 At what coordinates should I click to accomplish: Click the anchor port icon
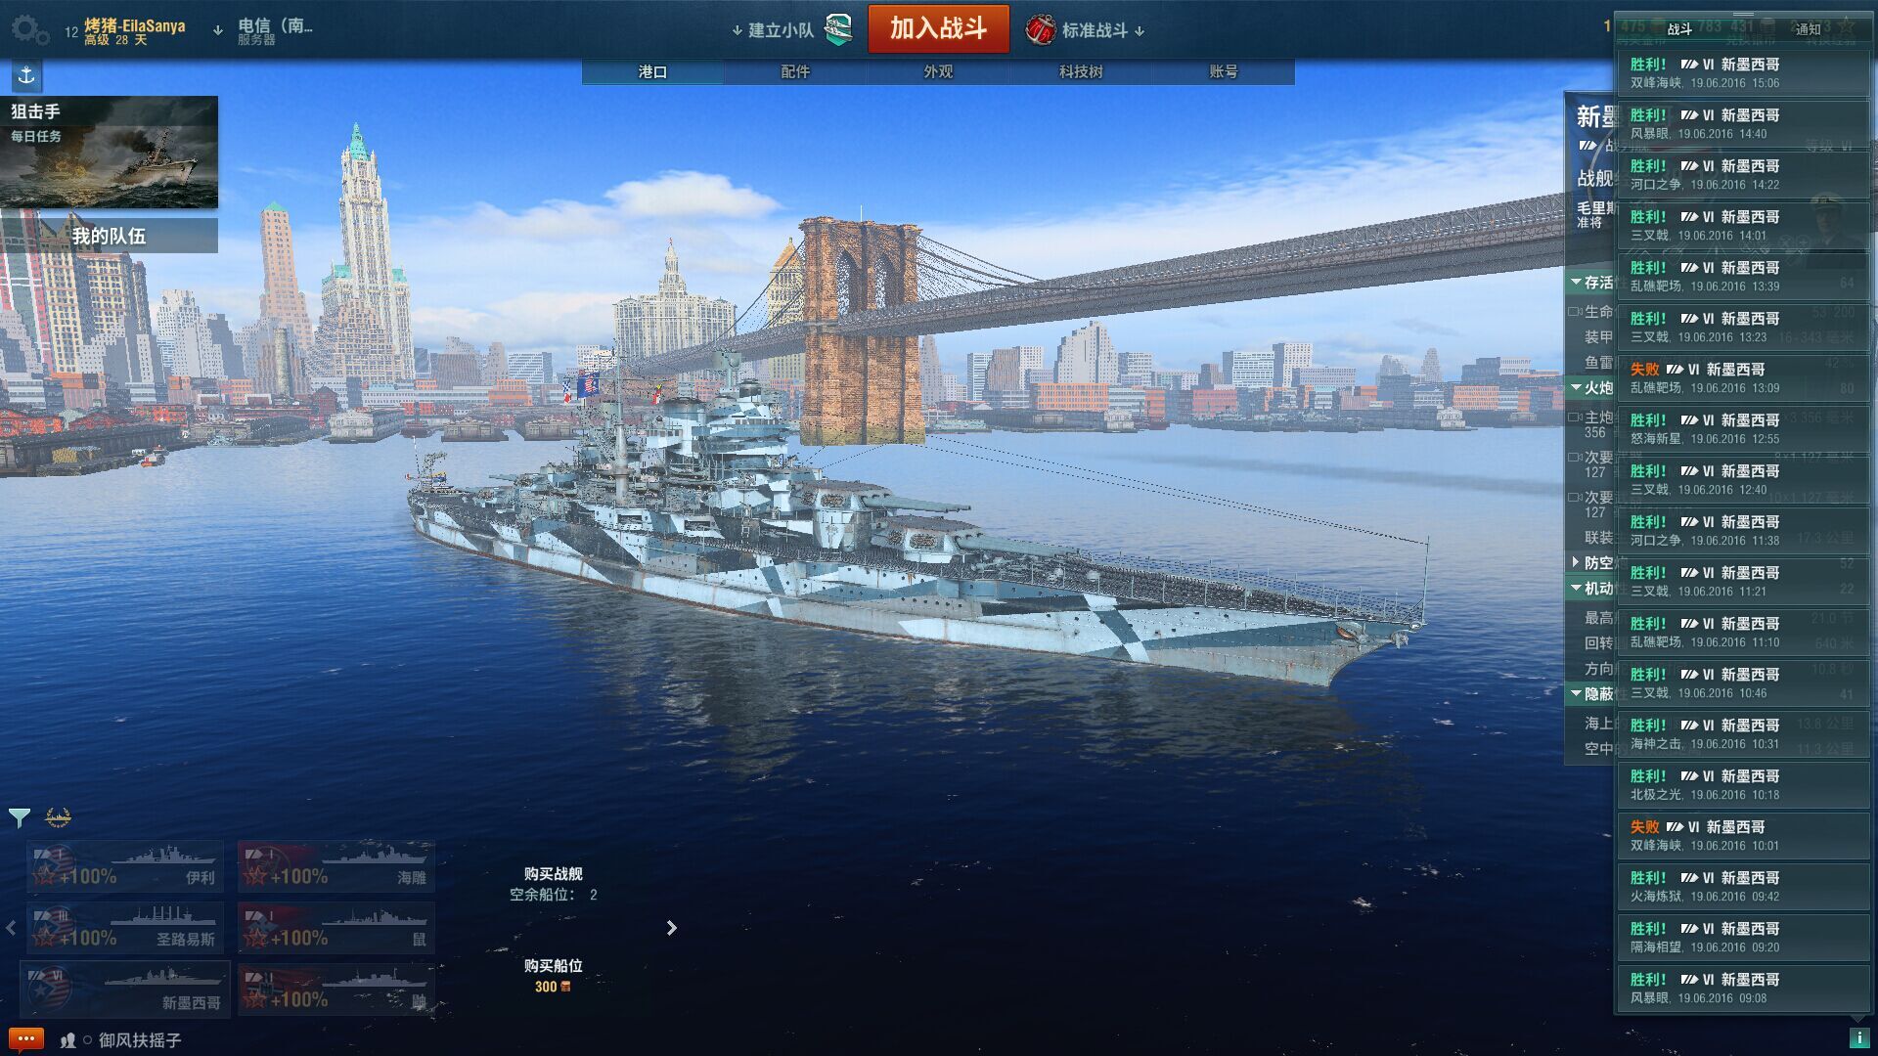pos(26,75)
